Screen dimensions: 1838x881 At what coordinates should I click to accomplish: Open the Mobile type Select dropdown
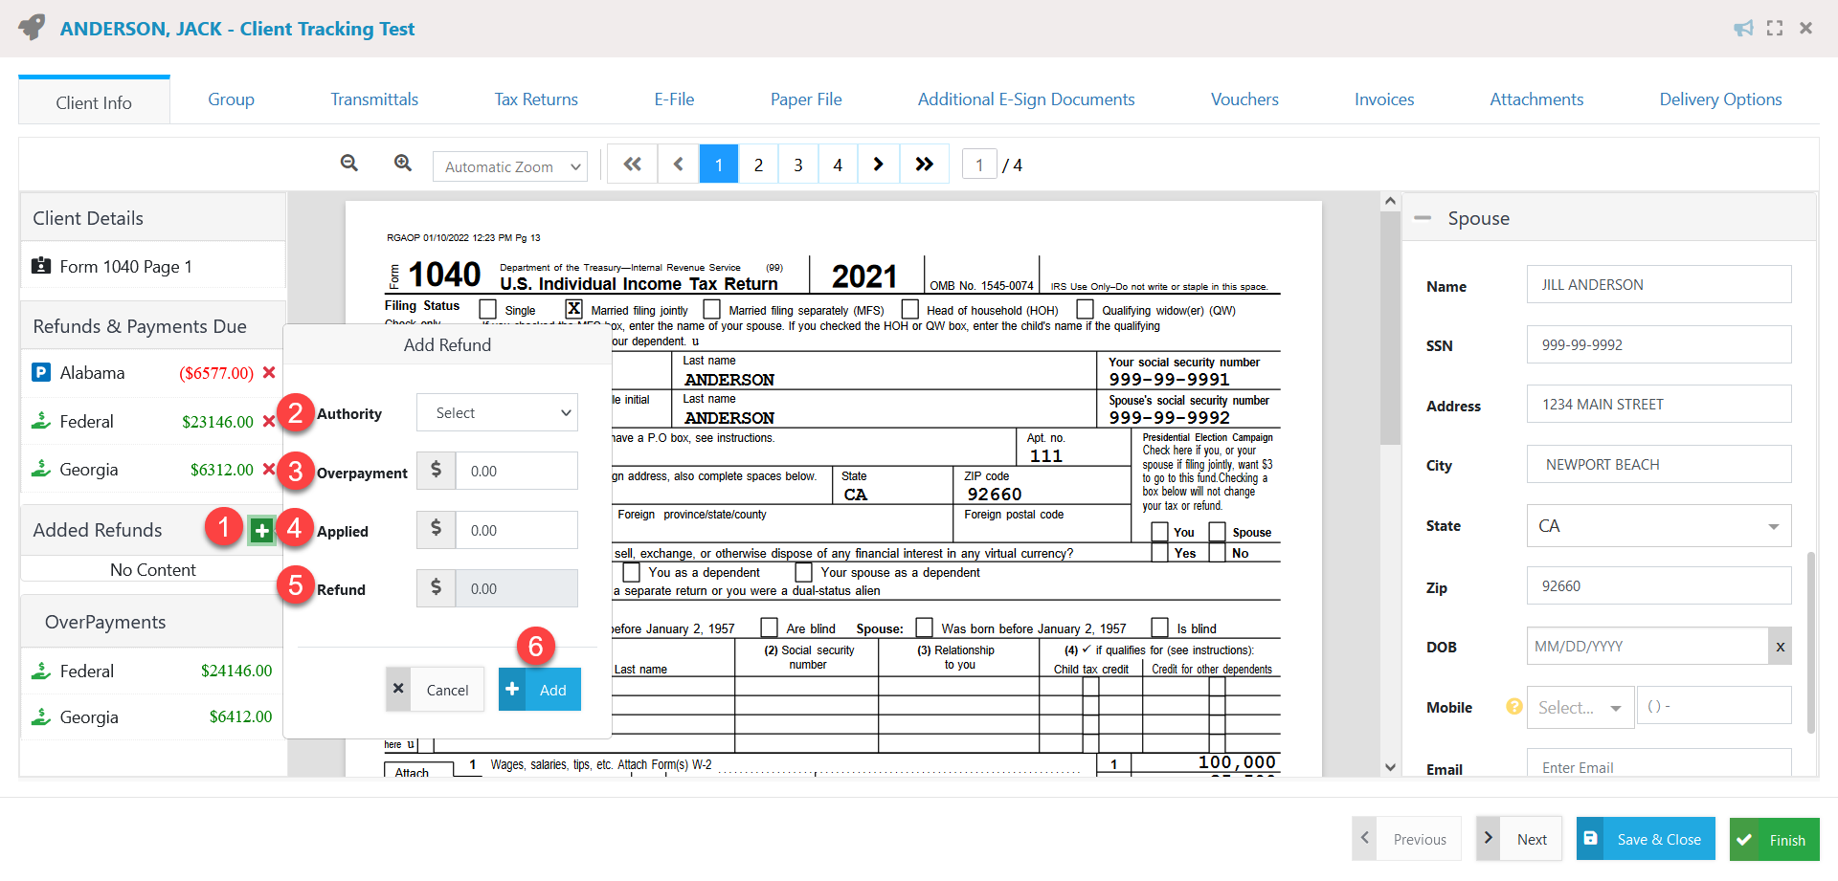coord(1580,708)
